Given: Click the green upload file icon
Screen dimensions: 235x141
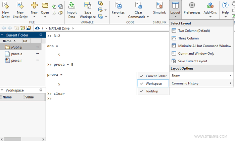Looking at the screenshot, I should [54, 6].
